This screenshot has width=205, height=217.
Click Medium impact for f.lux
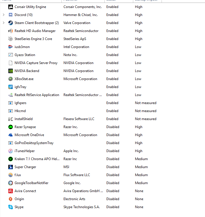click(141, 175)
